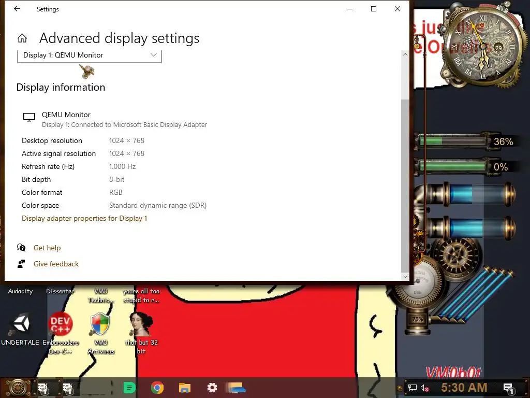Select the 1.000 Hz refresh rate value

click(x=122, y=166)
